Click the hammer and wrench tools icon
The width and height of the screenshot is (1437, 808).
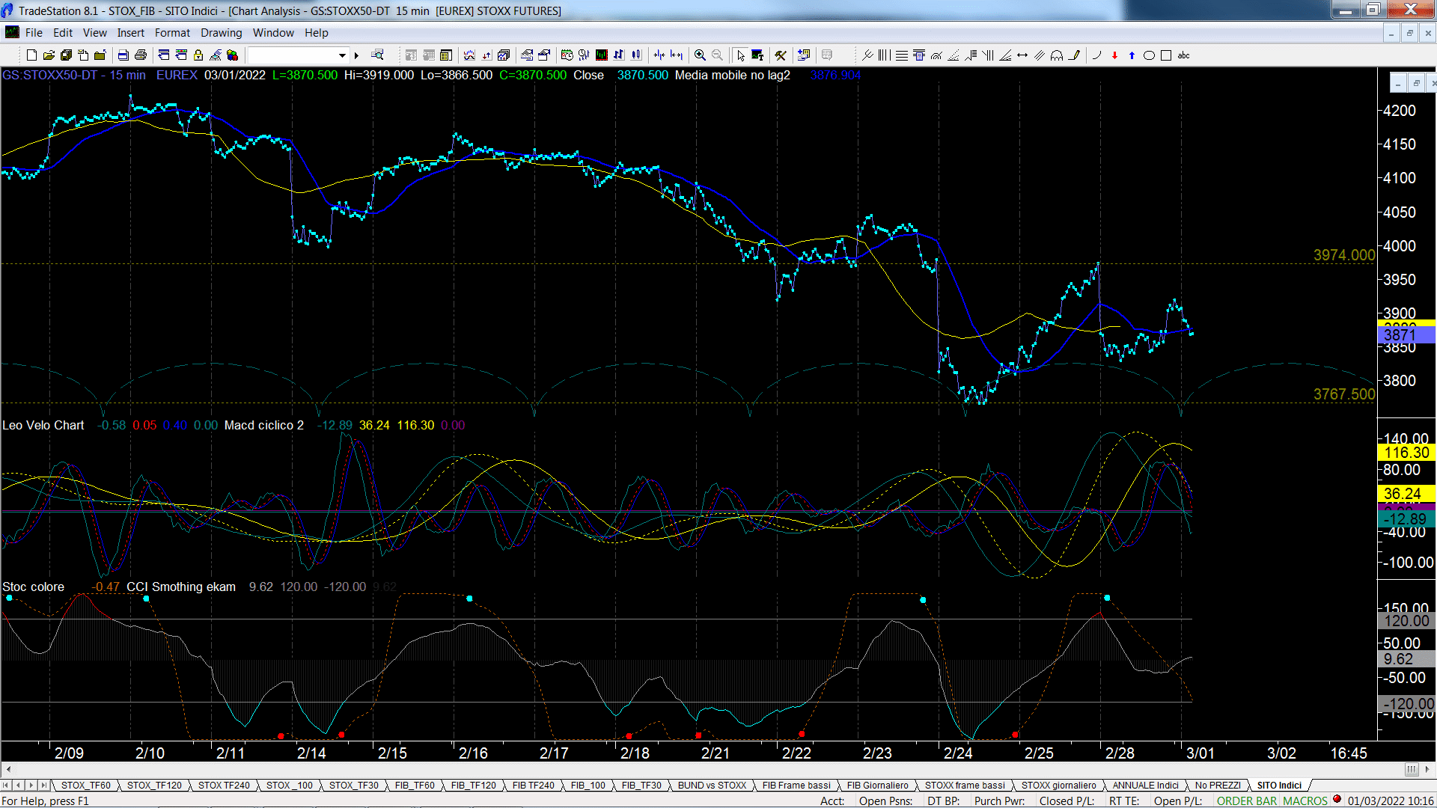coord(781,55)
